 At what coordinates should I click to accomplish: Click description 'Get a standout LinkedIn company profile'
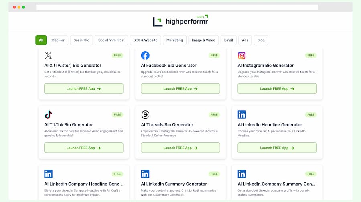(273, 192)
